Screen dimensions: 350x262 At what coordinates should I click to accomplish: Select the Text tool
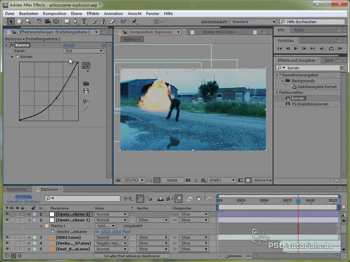(84, 21)
